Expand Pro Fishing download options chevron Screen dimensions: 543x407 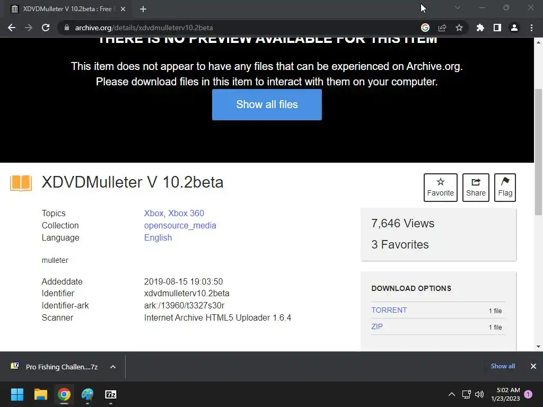coord(113,367)
